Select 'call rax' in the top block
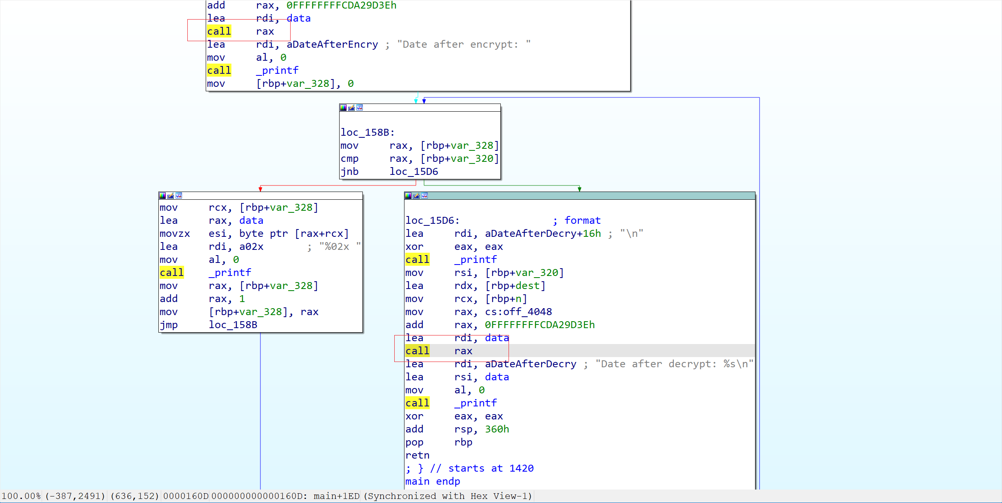This screenshot has height=503, width=1002. pos(240,31)
